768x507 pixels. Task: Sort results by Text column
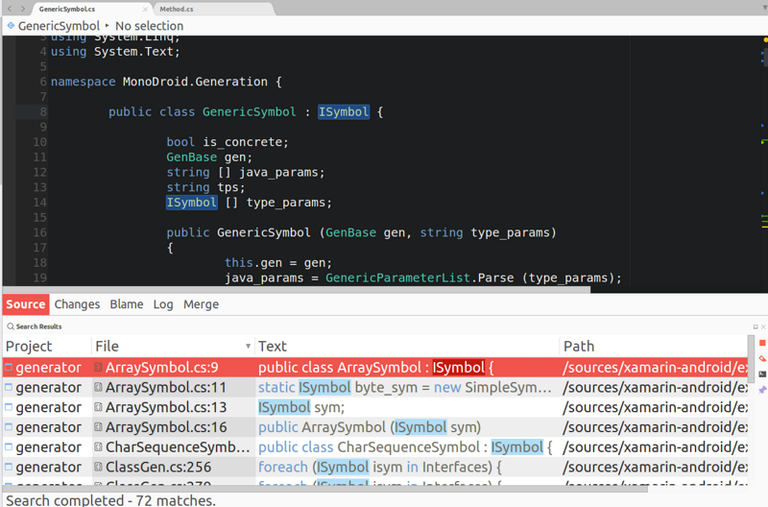tap(406, 347)
